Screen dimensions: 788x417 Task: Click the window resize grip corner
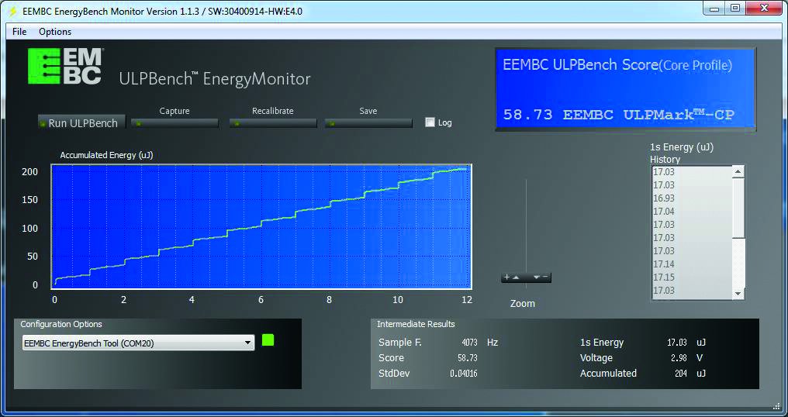776,405
